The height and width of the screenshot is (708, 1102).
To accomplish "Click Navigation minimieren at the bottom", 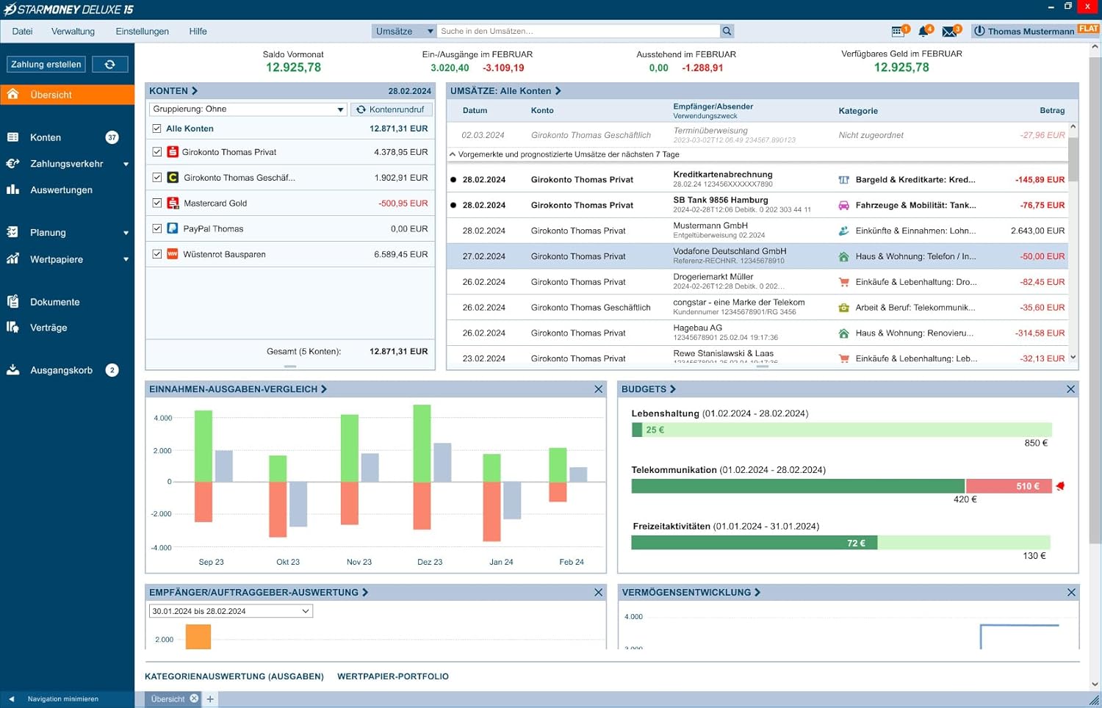I will coord(62,699).
